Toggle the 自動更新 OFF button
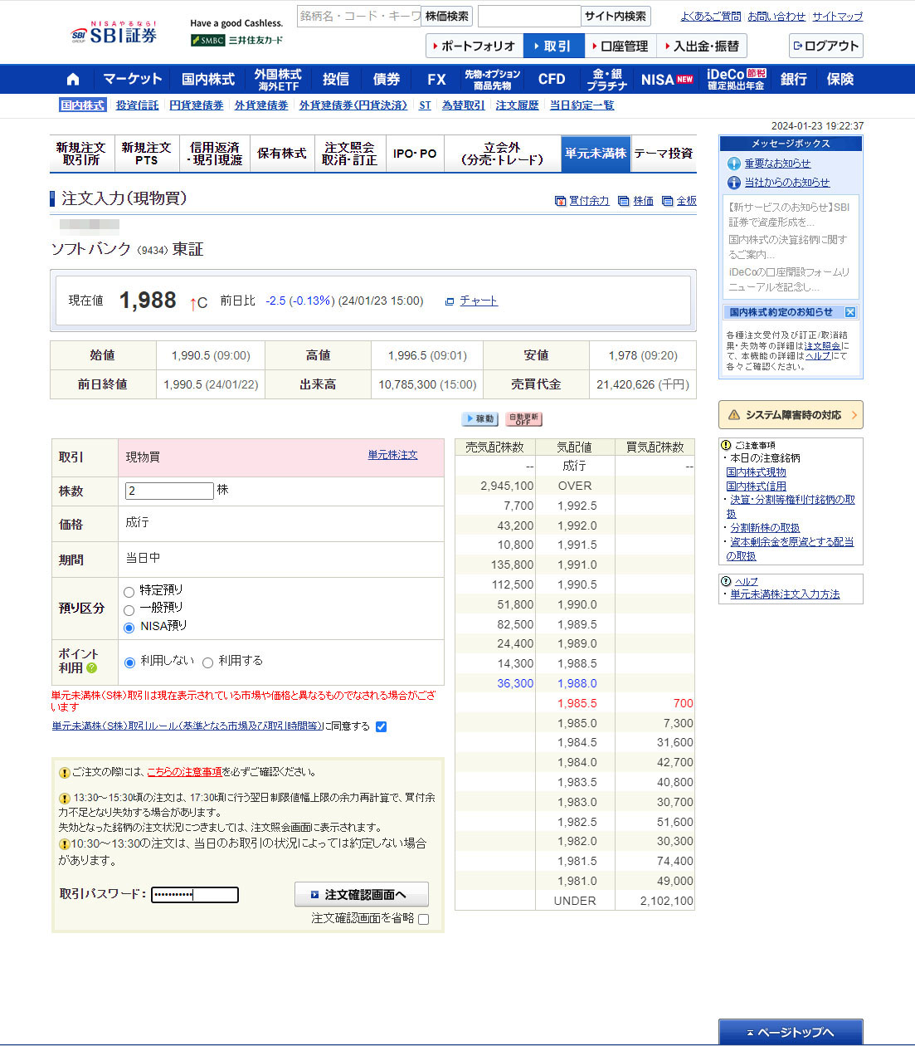 (x=523, y=419)
